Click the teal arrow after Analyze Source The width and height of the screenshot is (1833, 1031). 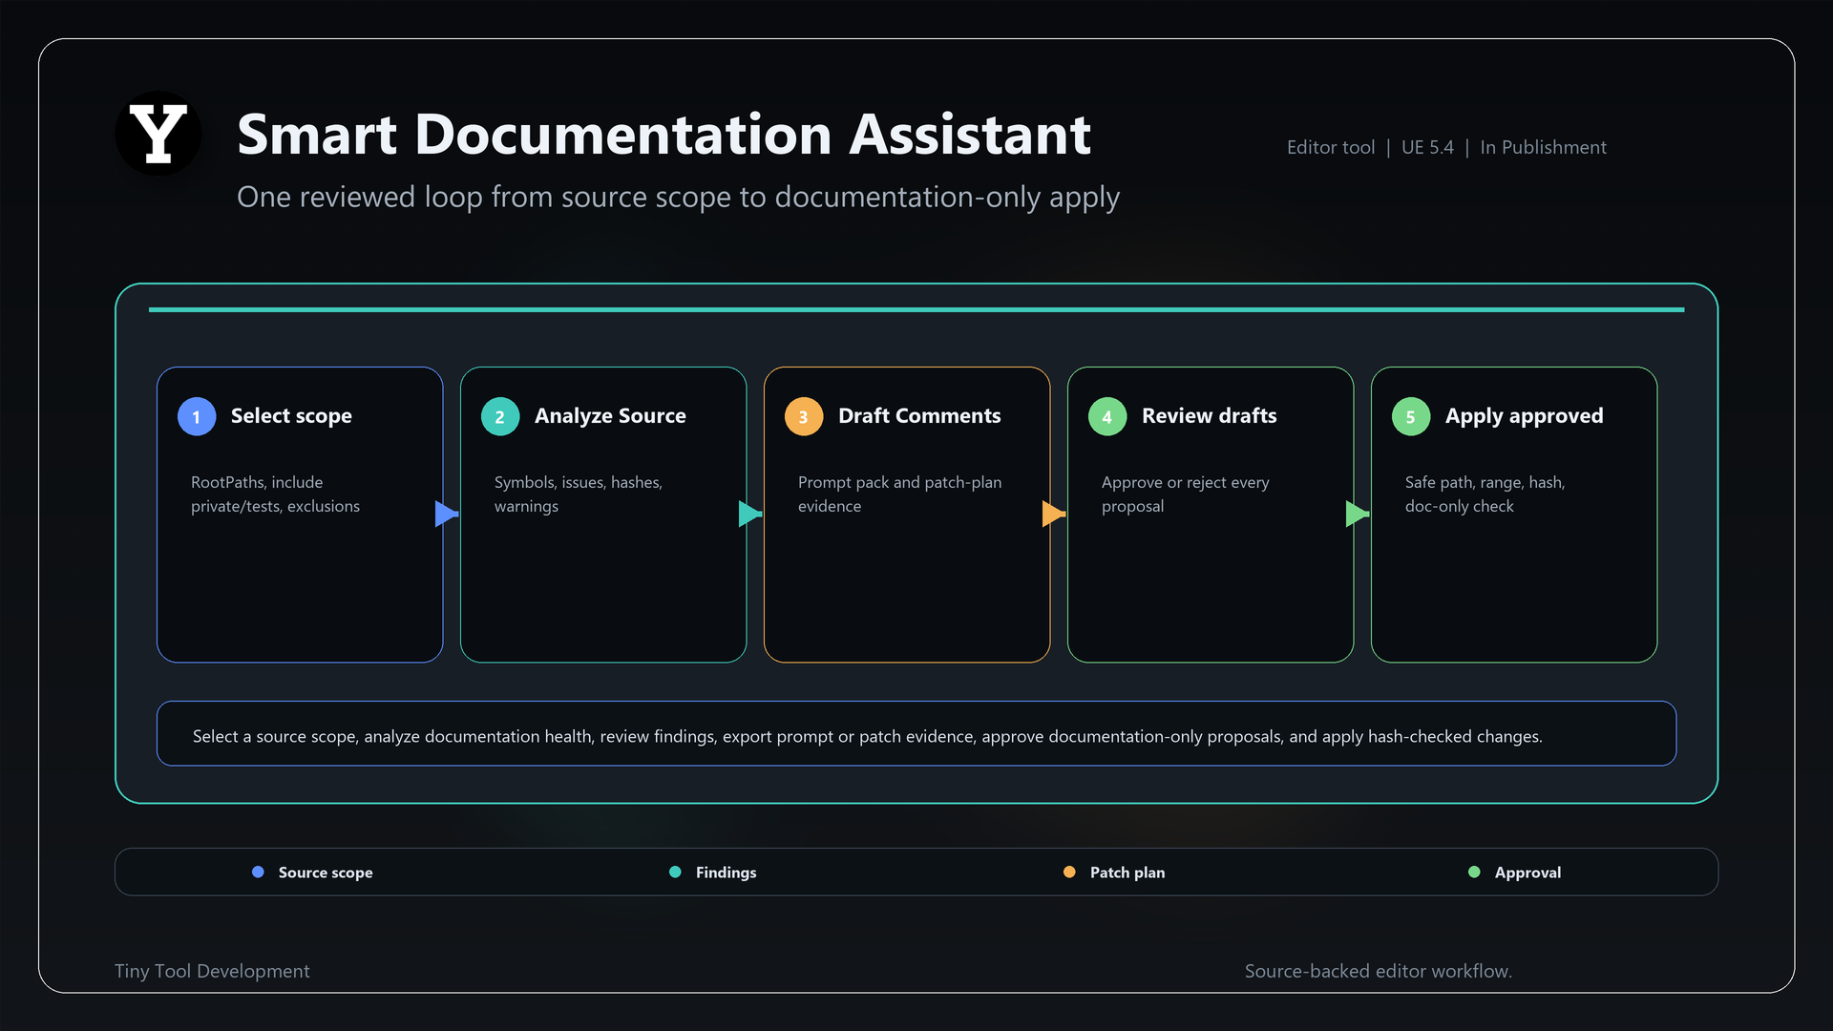(x=750, y=514)
